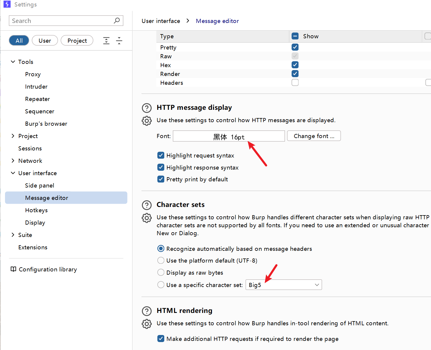The image size is (431, 350).
Task: Open Burp's browser settings
Action: click(x=46, y=124)
